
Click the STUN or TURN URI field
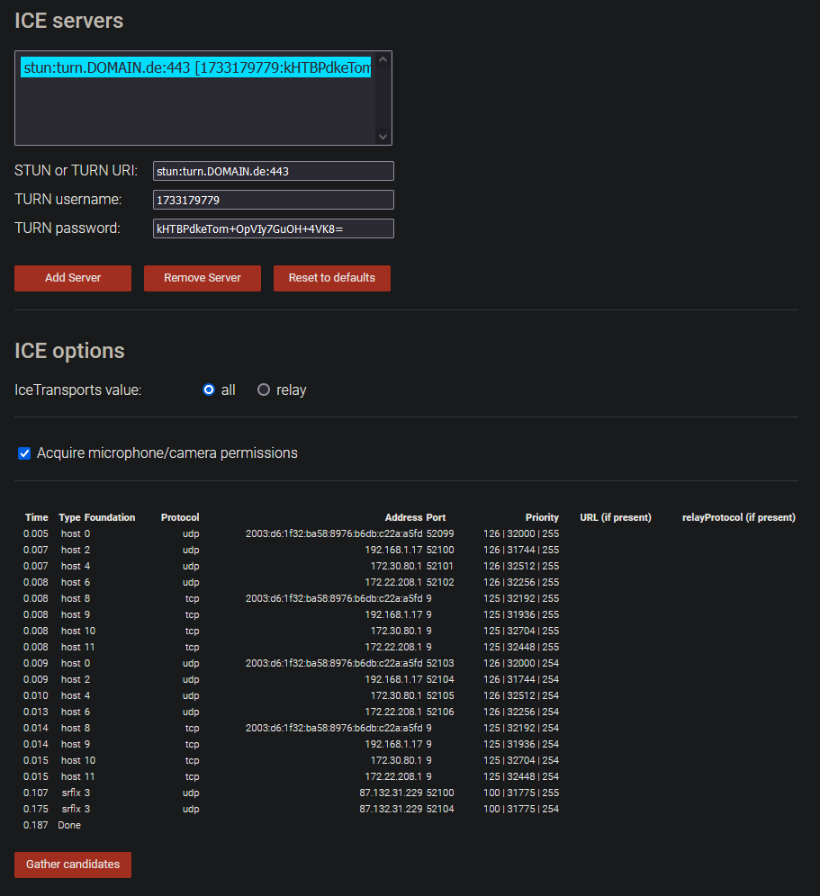tap(273, 171)
